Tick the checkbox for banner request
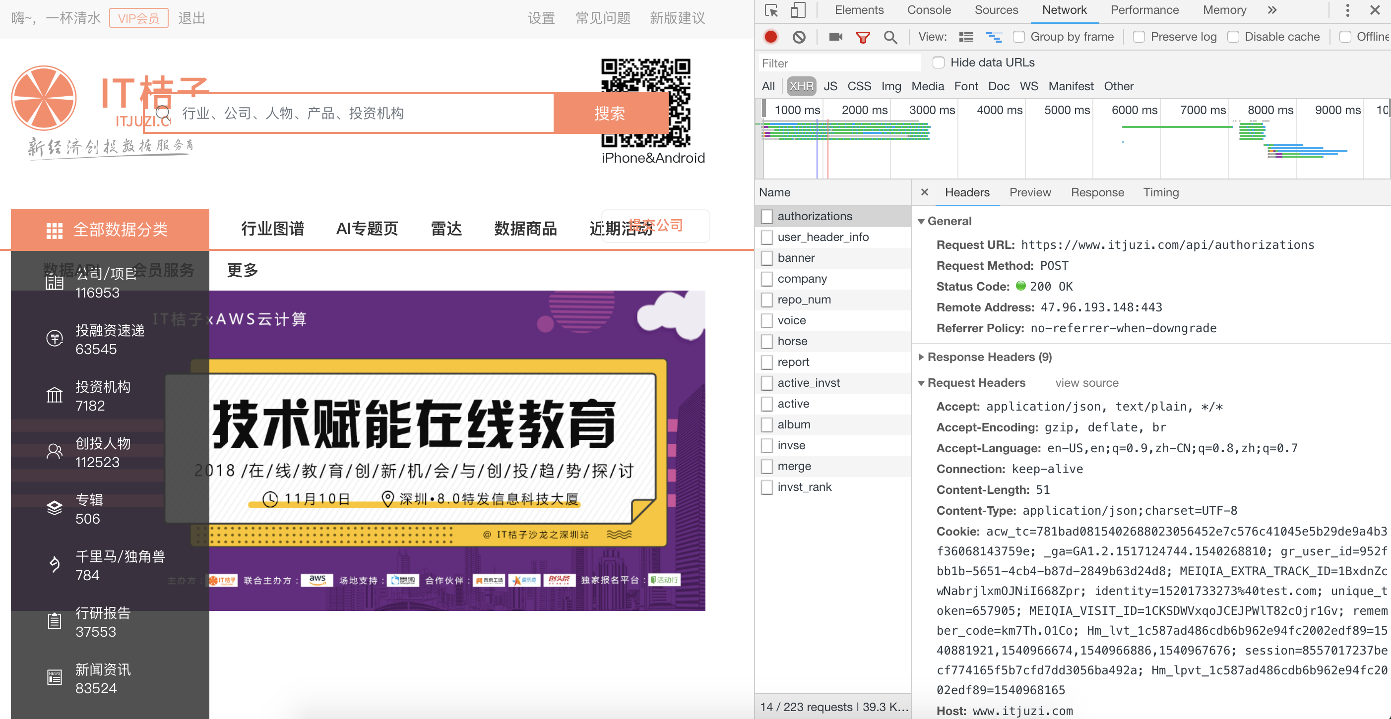The image size is (1391, 719). 767,258
